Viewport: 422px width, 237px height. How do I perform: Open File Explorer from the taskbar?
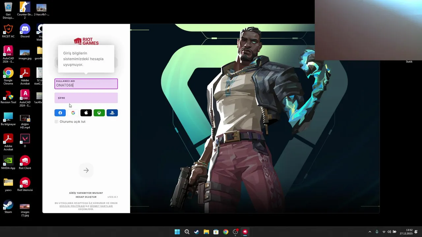206,232
